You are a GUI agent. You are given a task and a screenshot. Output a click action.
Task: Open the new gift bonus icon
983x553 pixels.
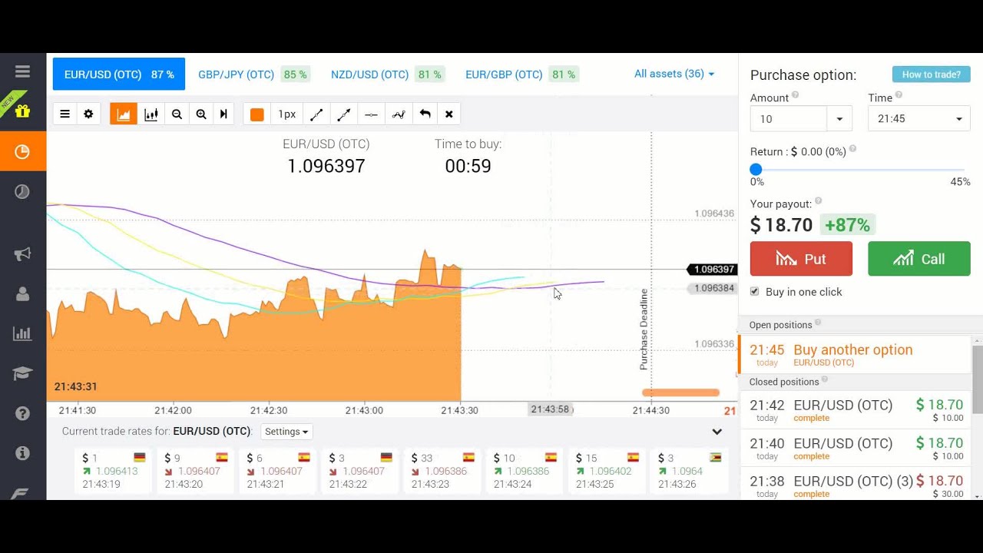[22, 111]
